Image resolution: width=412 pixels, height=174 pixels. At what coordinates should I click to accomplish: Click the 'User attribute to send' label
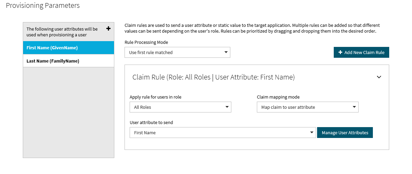151,123
